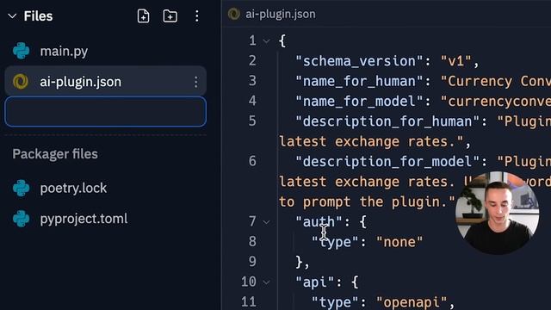Viewport: 551px width, 310px height.
Task: Open the ai-plugin.json row options menu
Action: (195, 82)
